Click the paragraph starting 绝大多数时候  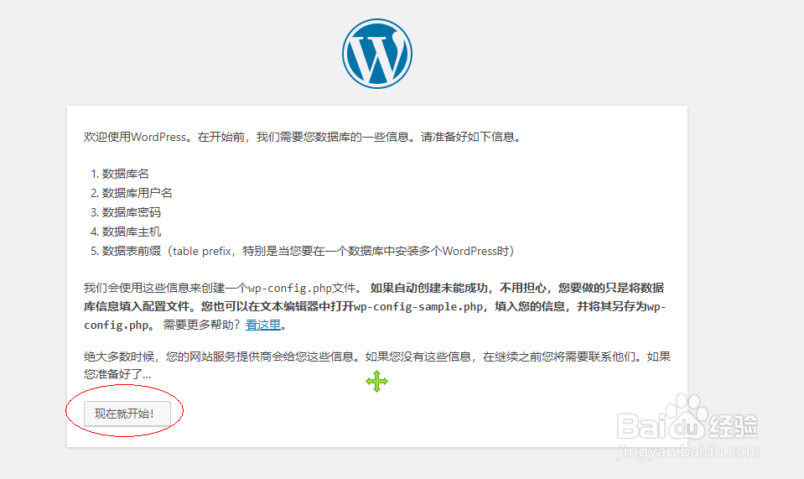pyautogui.click(x=377, y=365)
